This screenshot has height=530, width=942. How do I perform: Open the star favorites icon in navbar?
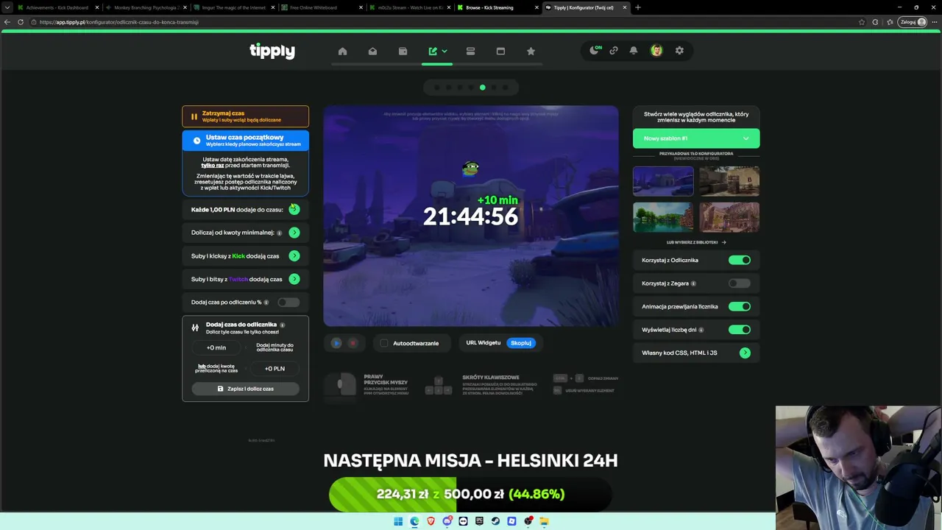531,51
